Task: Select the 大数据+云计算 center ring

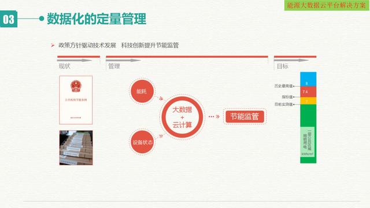Action: pos(182,117)
